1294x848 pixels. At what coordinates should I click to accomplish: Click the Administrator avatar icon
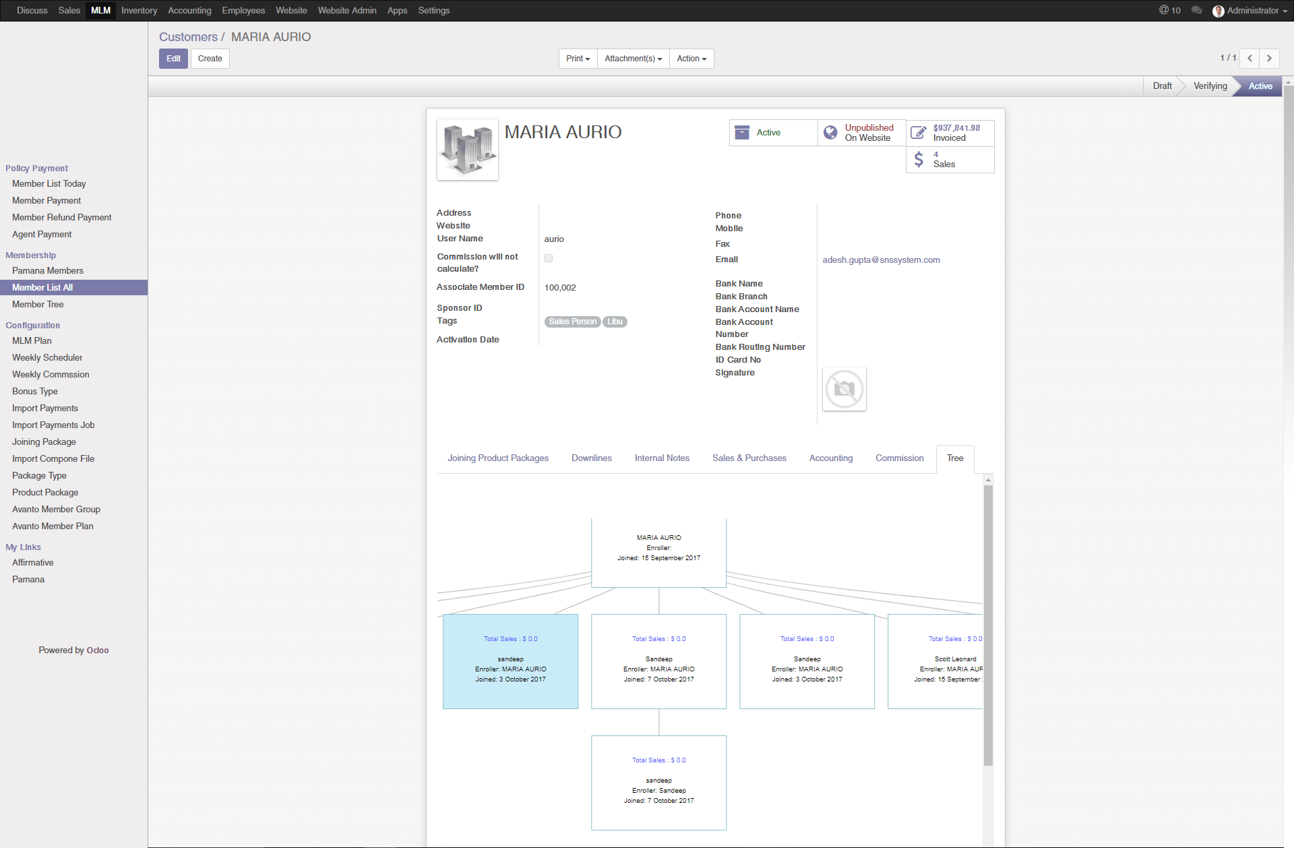(x=1219, y=11)
